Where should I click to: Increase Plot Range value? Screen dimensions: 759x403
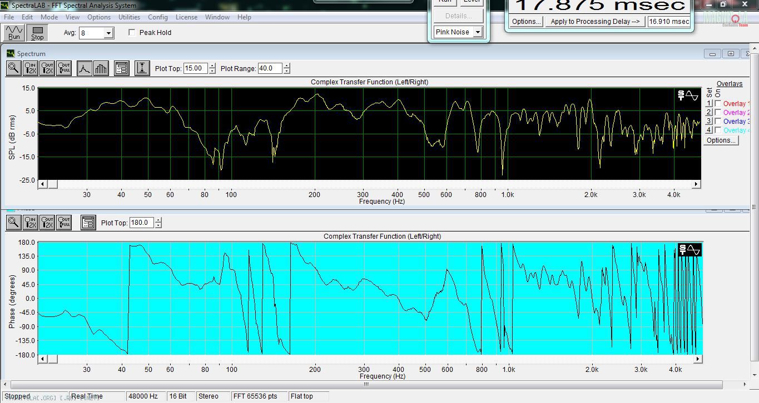click(x=286, y=66)
